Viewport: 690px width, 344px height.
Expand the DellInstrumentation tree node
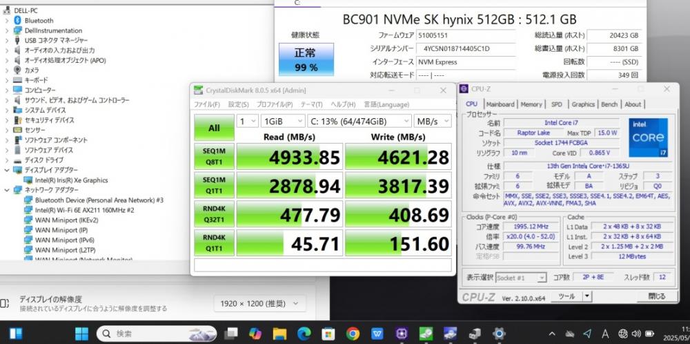pyautogui.click(x=7, y=30)
